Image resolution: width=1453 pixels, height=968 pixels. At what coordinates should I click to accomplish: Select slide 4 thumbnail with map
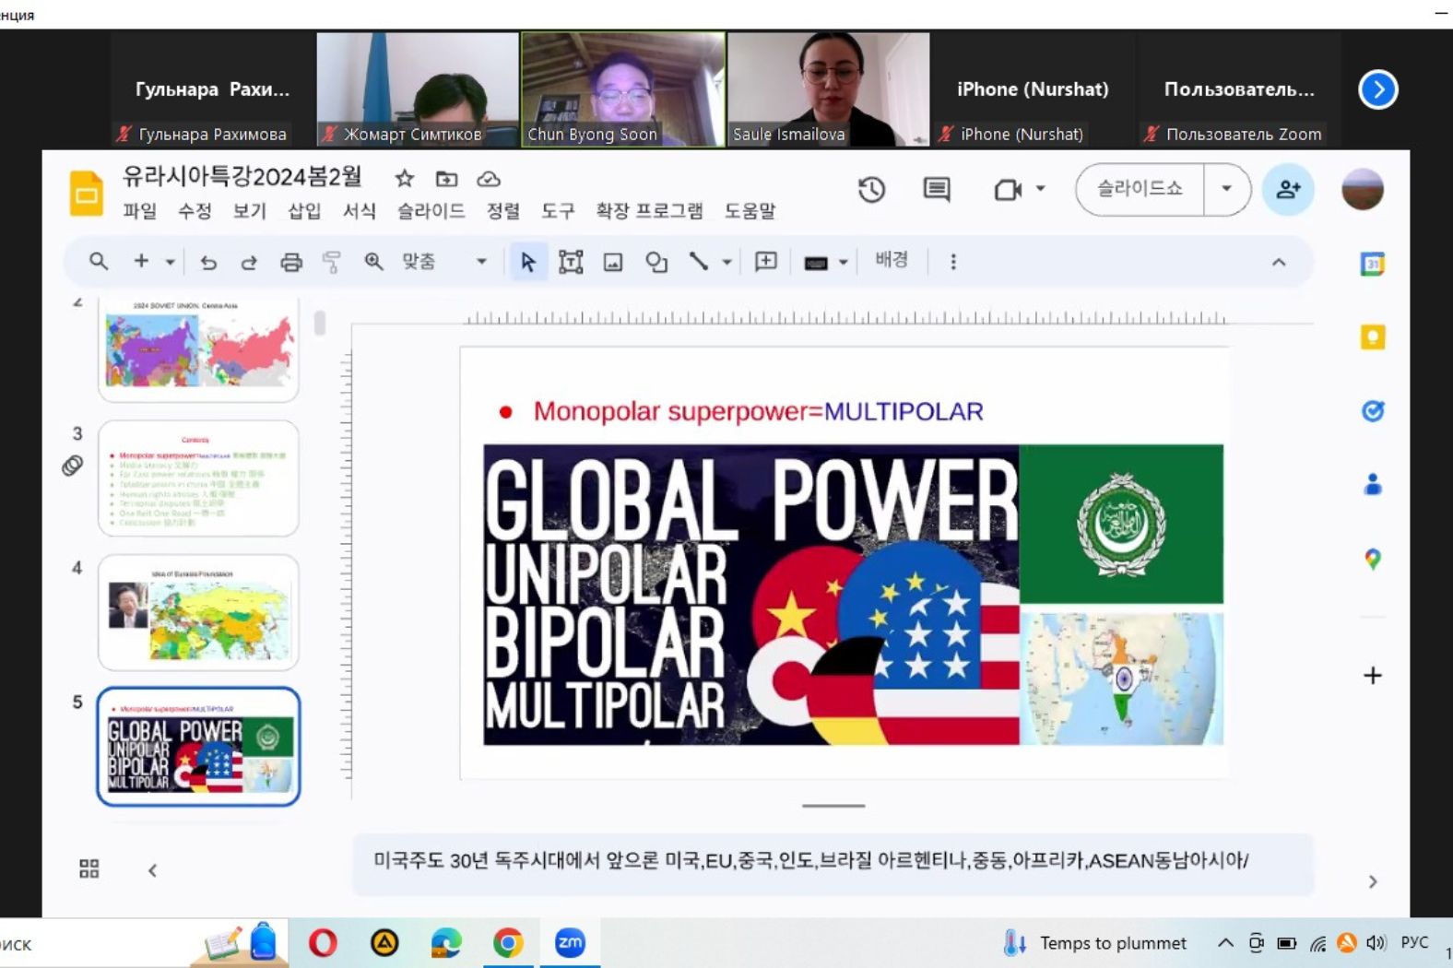point(199,612)
